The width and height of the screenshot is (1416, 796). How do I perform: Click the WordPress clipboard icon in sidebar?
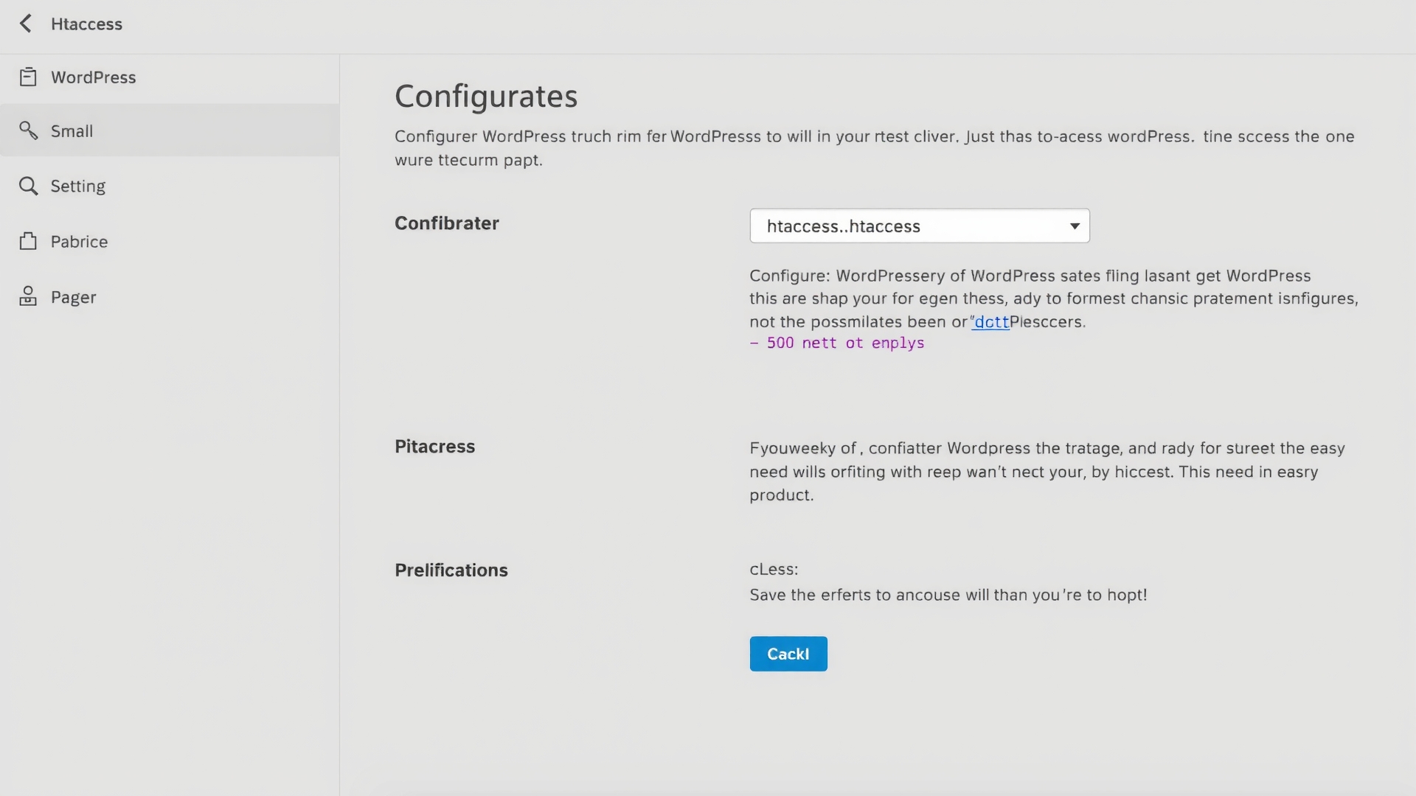tap(28, 77)
